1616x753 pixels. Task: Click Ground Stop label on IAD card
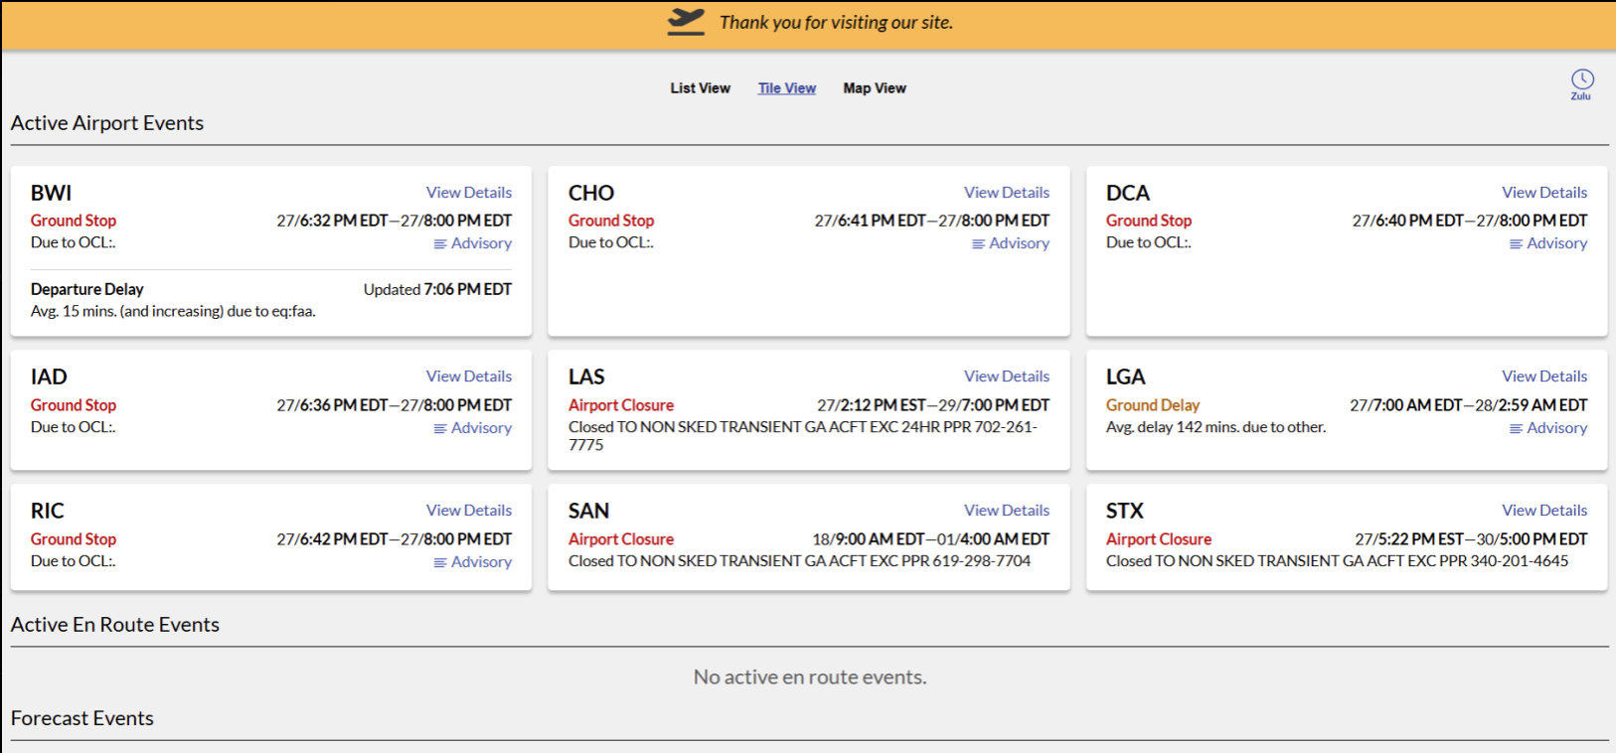click(x=74, y=405)
